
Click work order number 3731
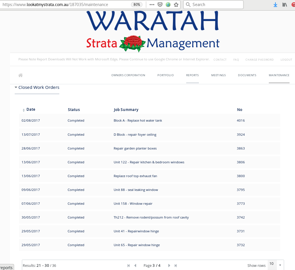pyautogui.click(x=241, y=231)
